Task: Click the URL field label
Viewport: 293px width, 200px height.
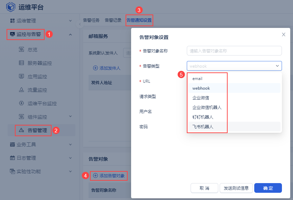Action: [x=147, y=81]
